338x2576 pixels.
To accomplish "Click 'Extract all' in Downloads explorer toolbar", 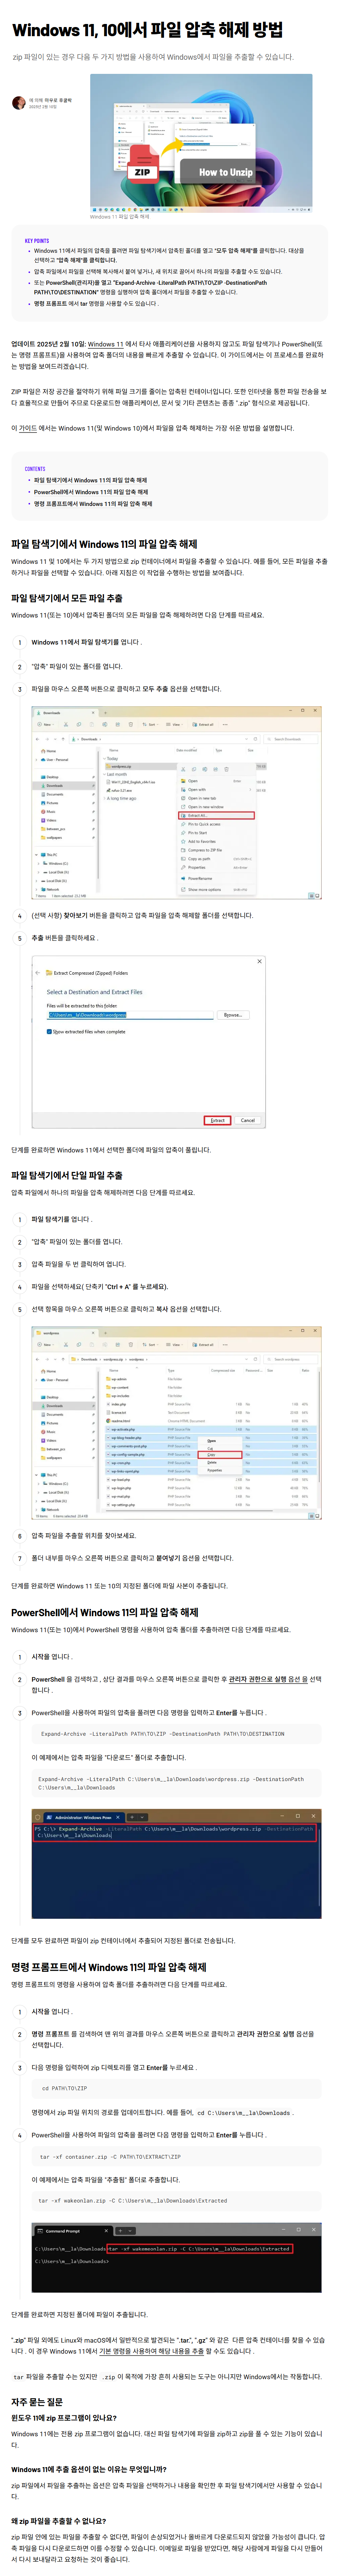I will 203,724.
